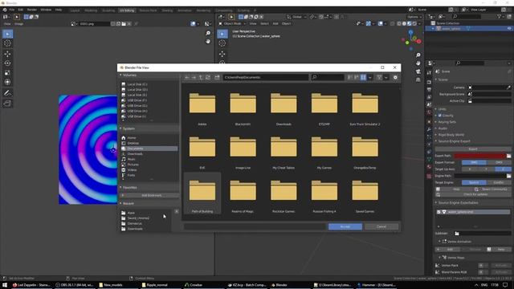Screen dimensions: 514x289
Task: Open the World properties tab
Action: pyautogui.click(x=429, y=112)
